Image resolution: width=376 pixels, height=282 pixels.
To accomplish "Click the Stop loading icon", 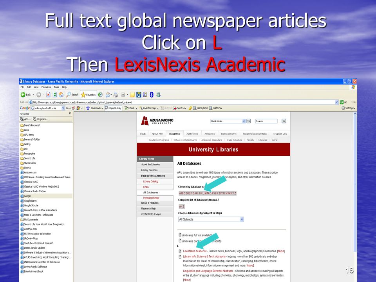I will pos(48,95).
